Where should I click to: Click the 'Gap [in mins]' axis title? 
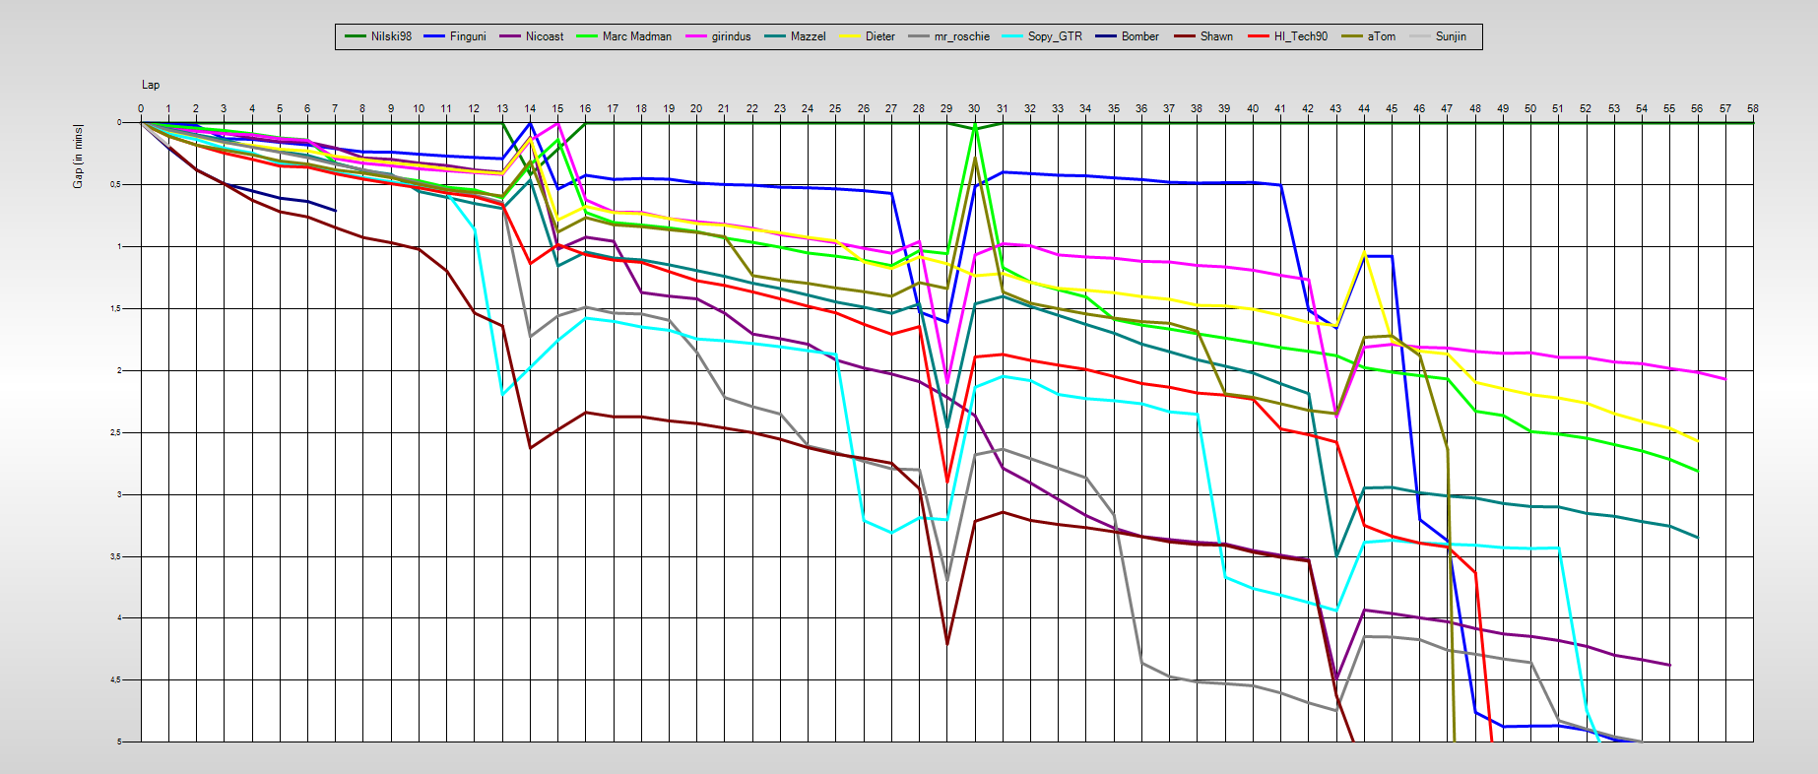click(x=78, y=157)
